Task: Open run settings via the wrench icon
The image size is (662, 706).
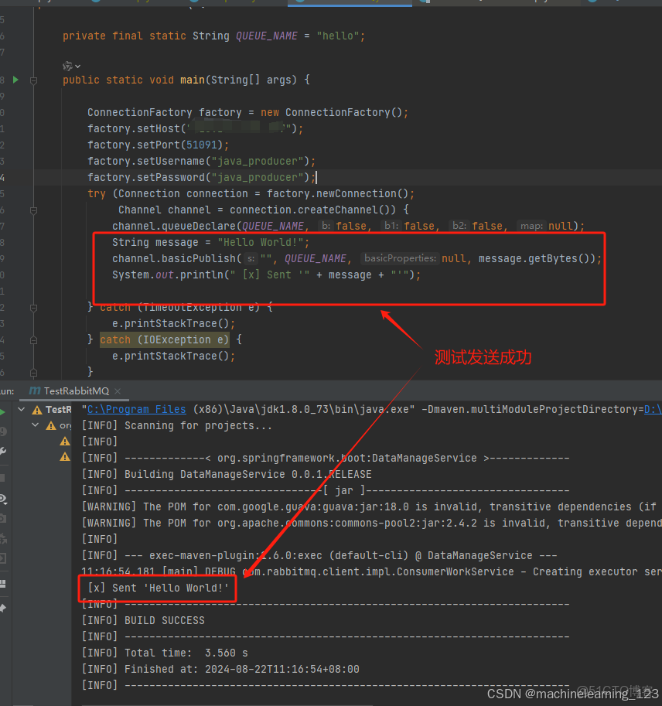Action: [2, 451]
